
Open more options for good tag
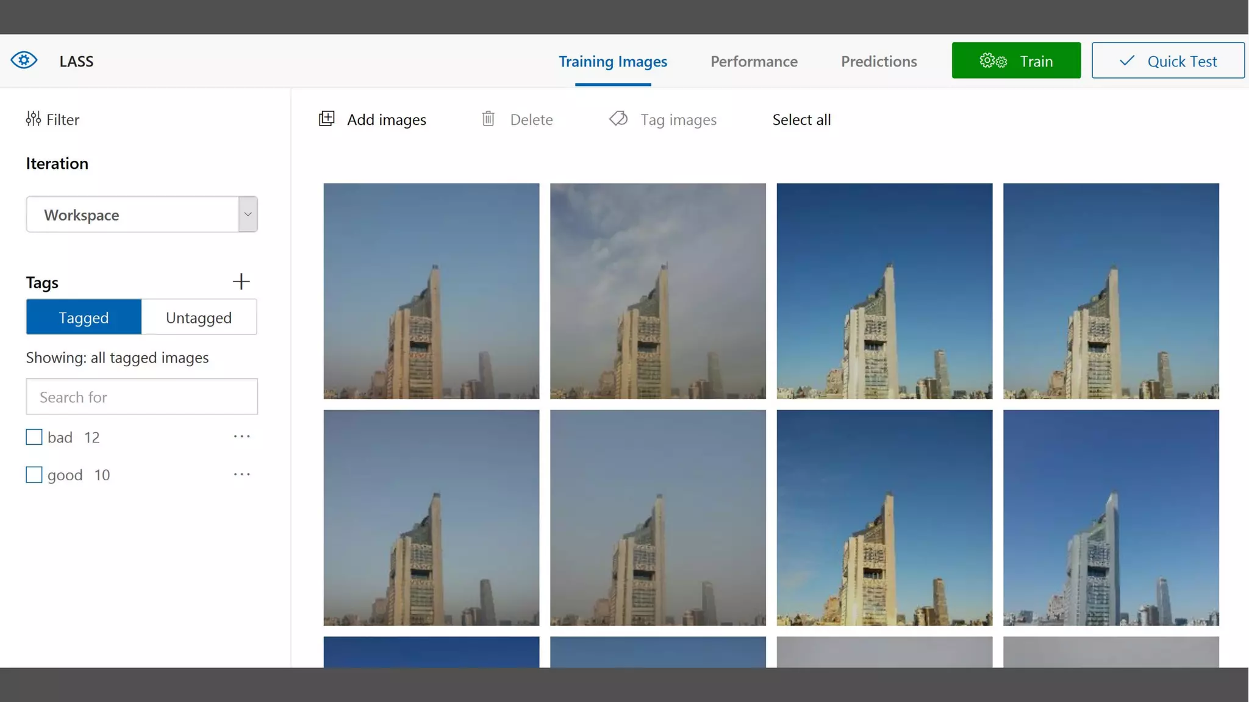click(242, 474)
